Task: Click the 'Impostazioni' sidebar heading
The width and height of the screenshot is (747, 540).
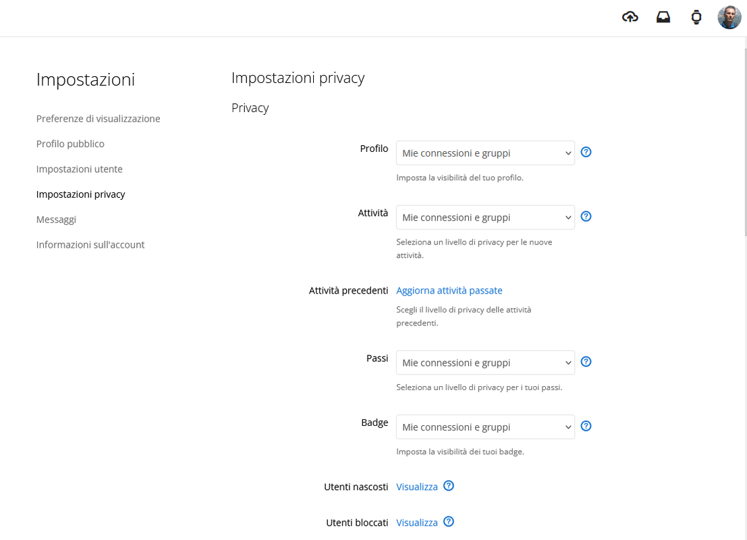Action: [x=85, y=80]
